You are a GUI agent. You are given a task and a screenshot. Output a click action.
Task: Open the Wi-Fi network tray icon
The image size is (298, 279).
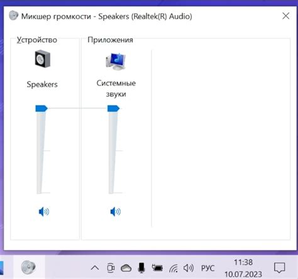174,268
